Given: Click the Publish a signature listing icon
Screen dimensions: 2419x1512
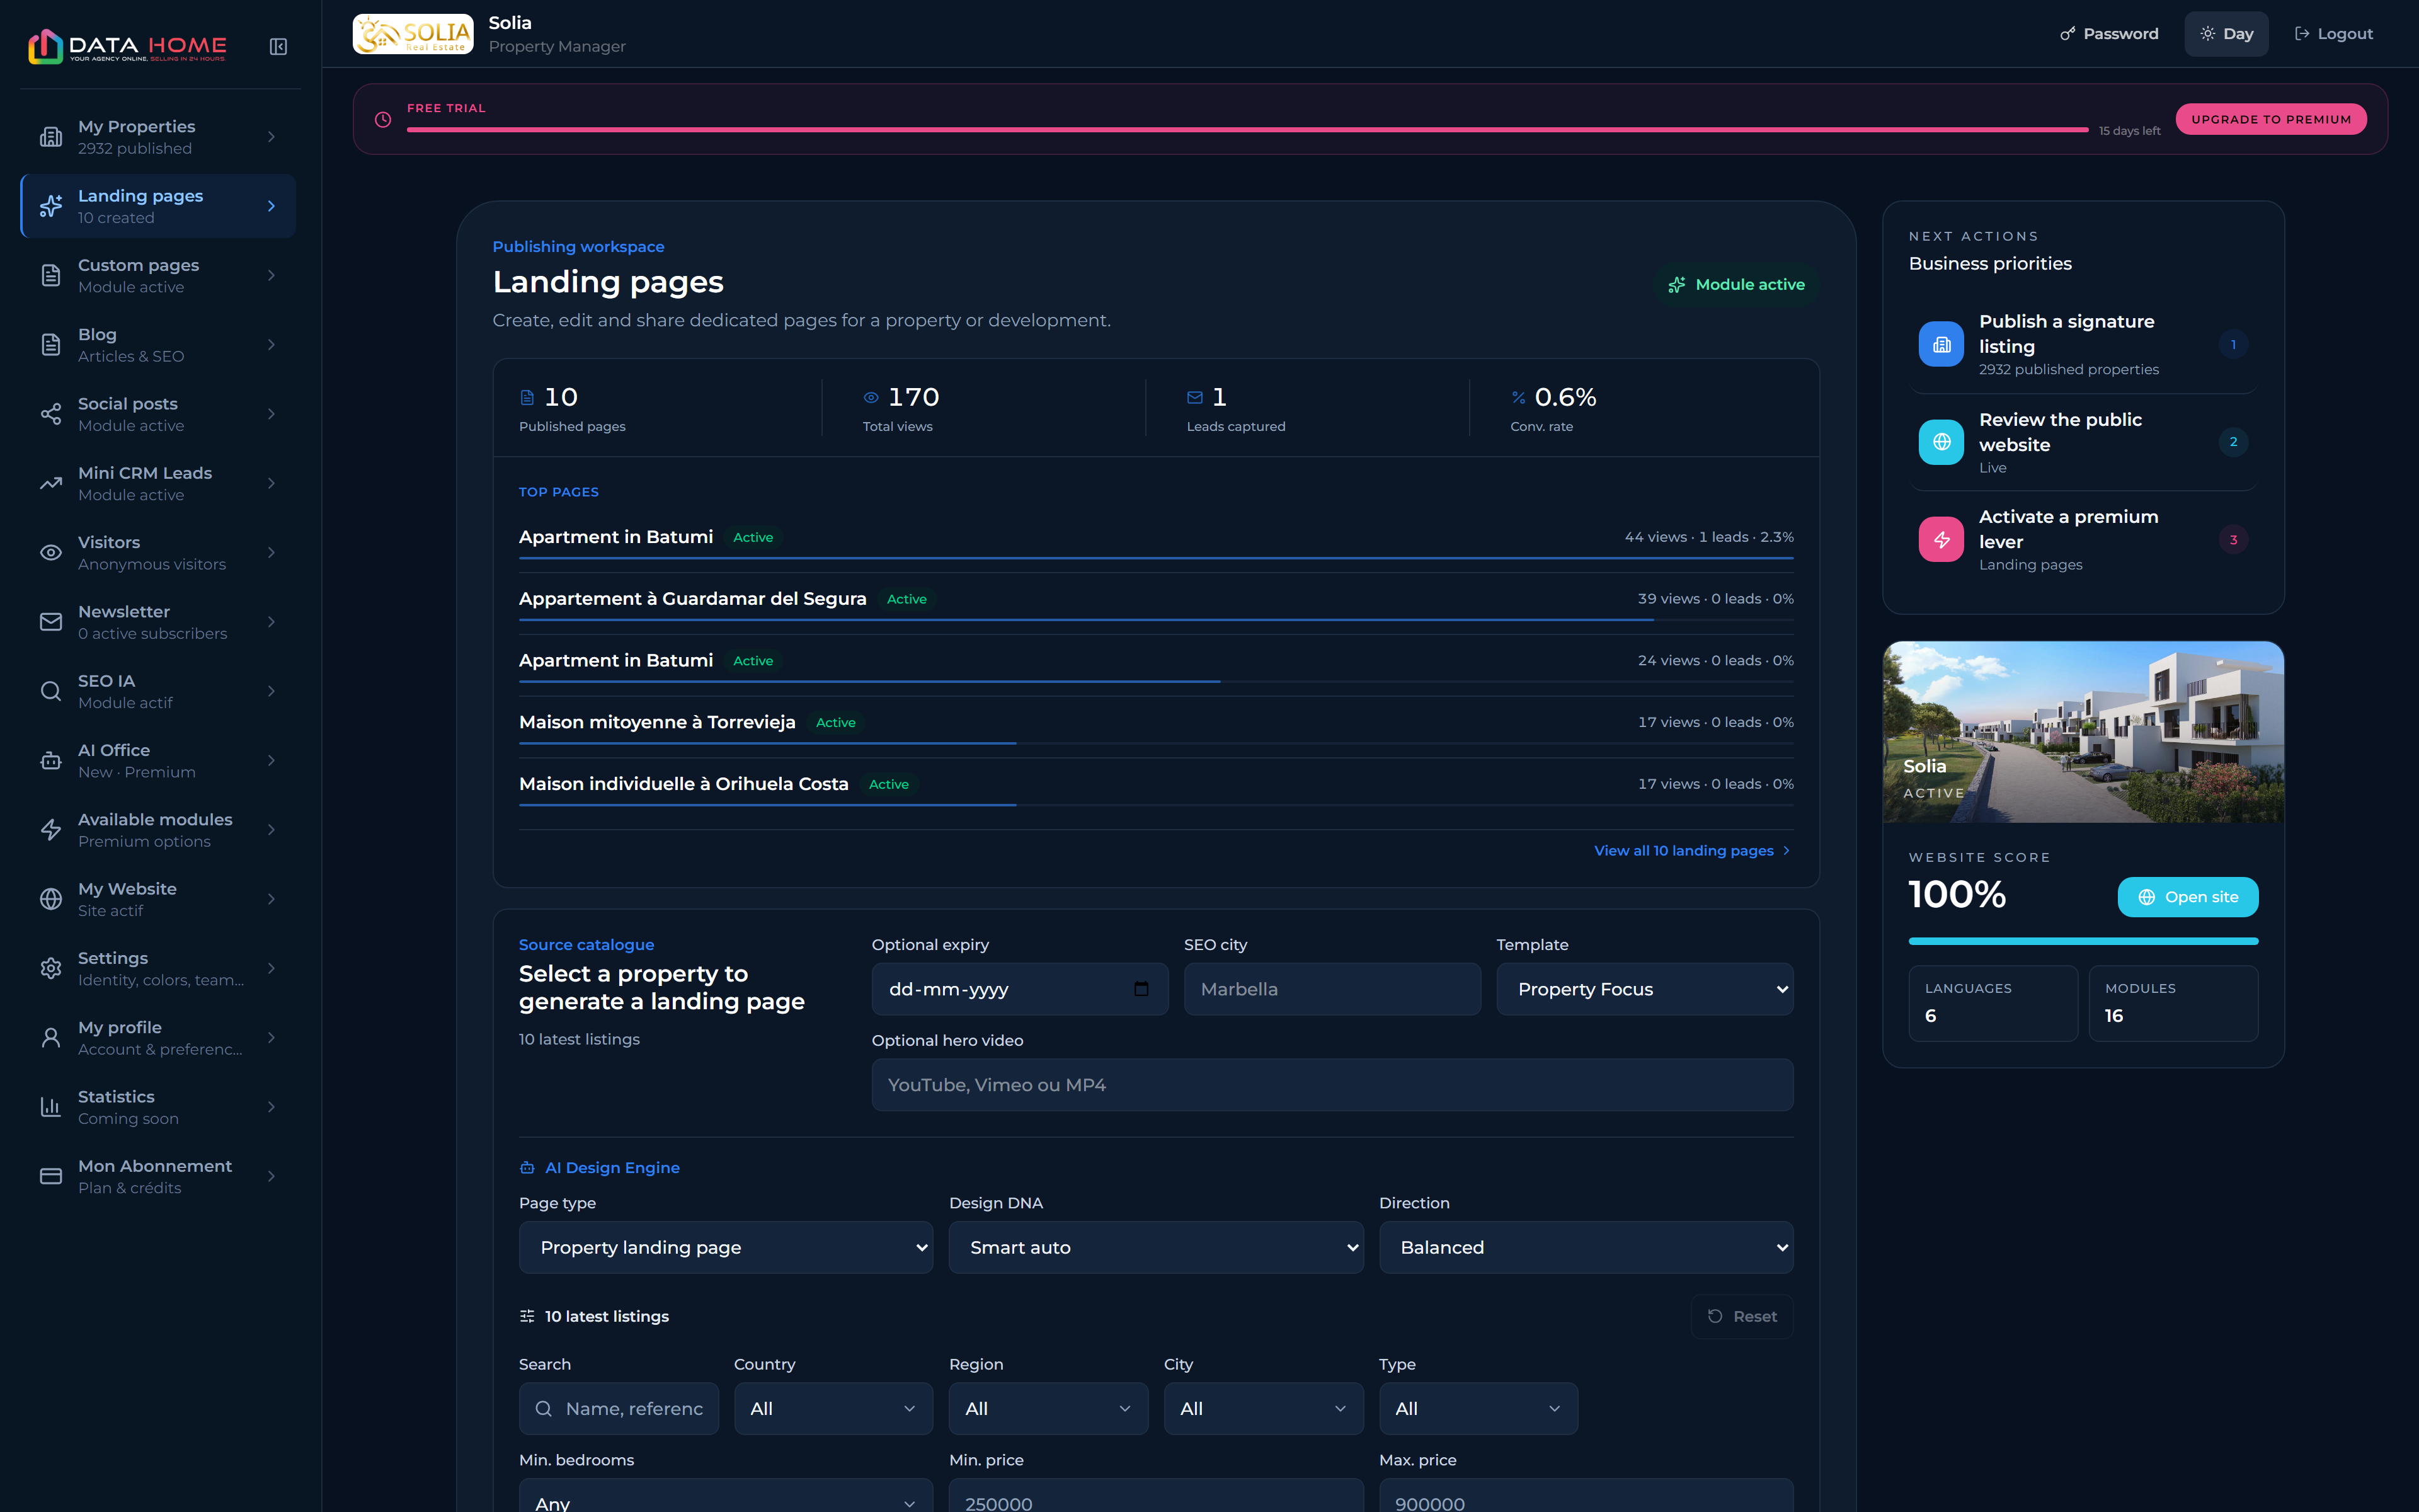Looking at the screenshot, I should [1941, 345].
